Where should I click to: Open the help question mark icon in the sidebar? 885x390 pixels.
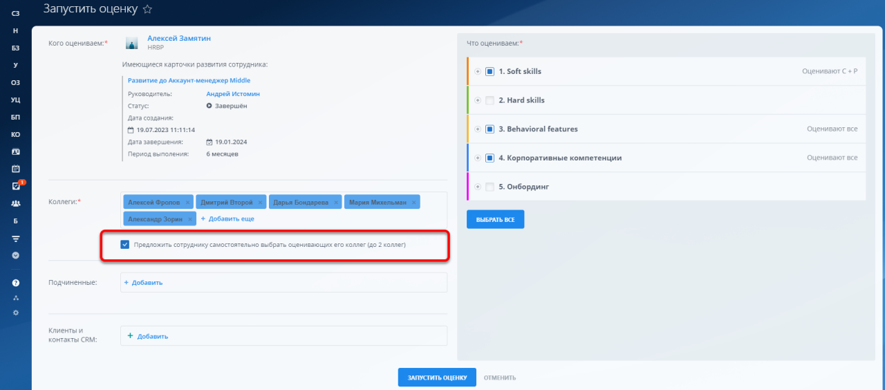(16, 283)
